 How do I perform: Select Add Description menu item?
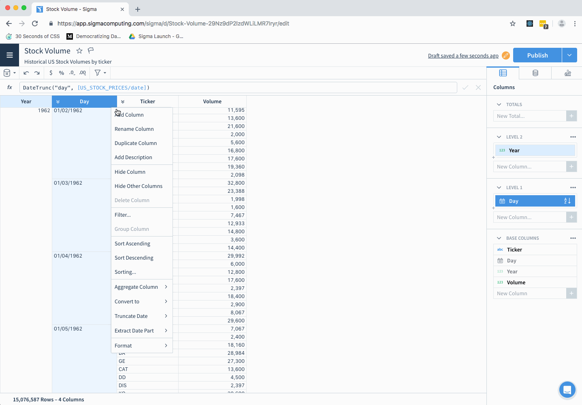(x=142, y=157)
